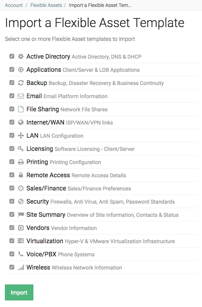Click the gear icon beside Active Directory
This screenshot has width=202, height=307.
(x=21, y=57)
